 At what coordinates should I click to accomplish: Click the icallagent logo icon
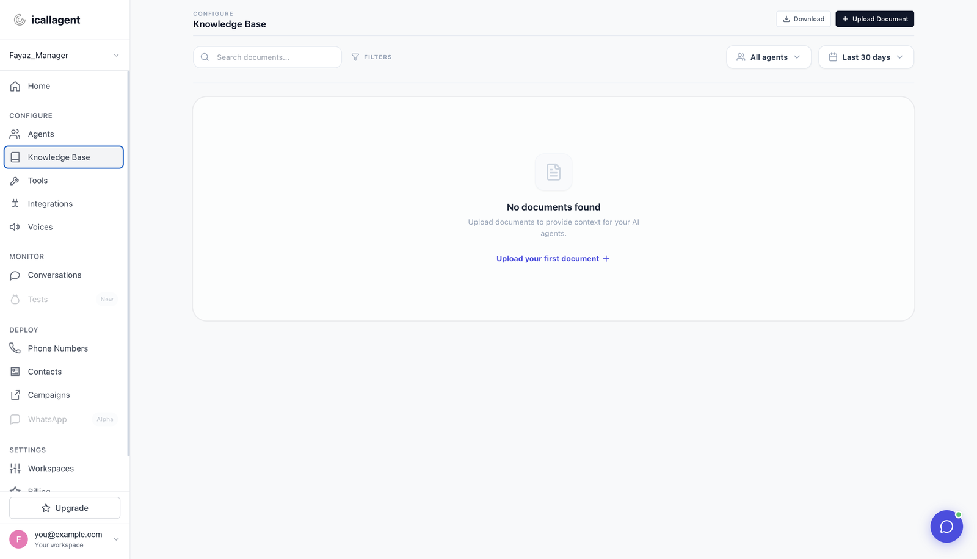[x=20, y=20]
